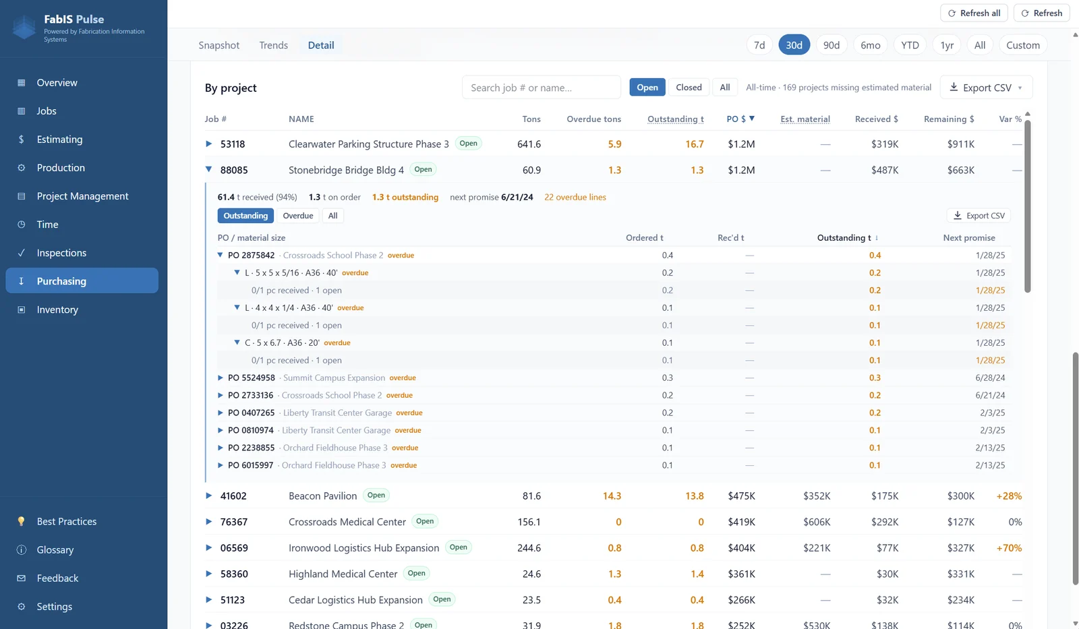
Task: Select the Overdue PO line filter
Action: click(298, 216)
